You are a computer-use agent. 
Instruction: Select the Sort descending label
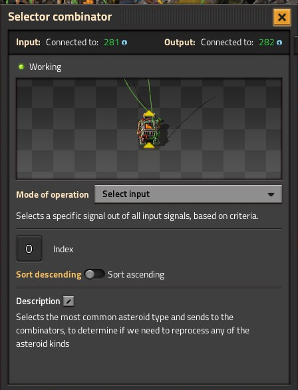[x=49, y=275]
